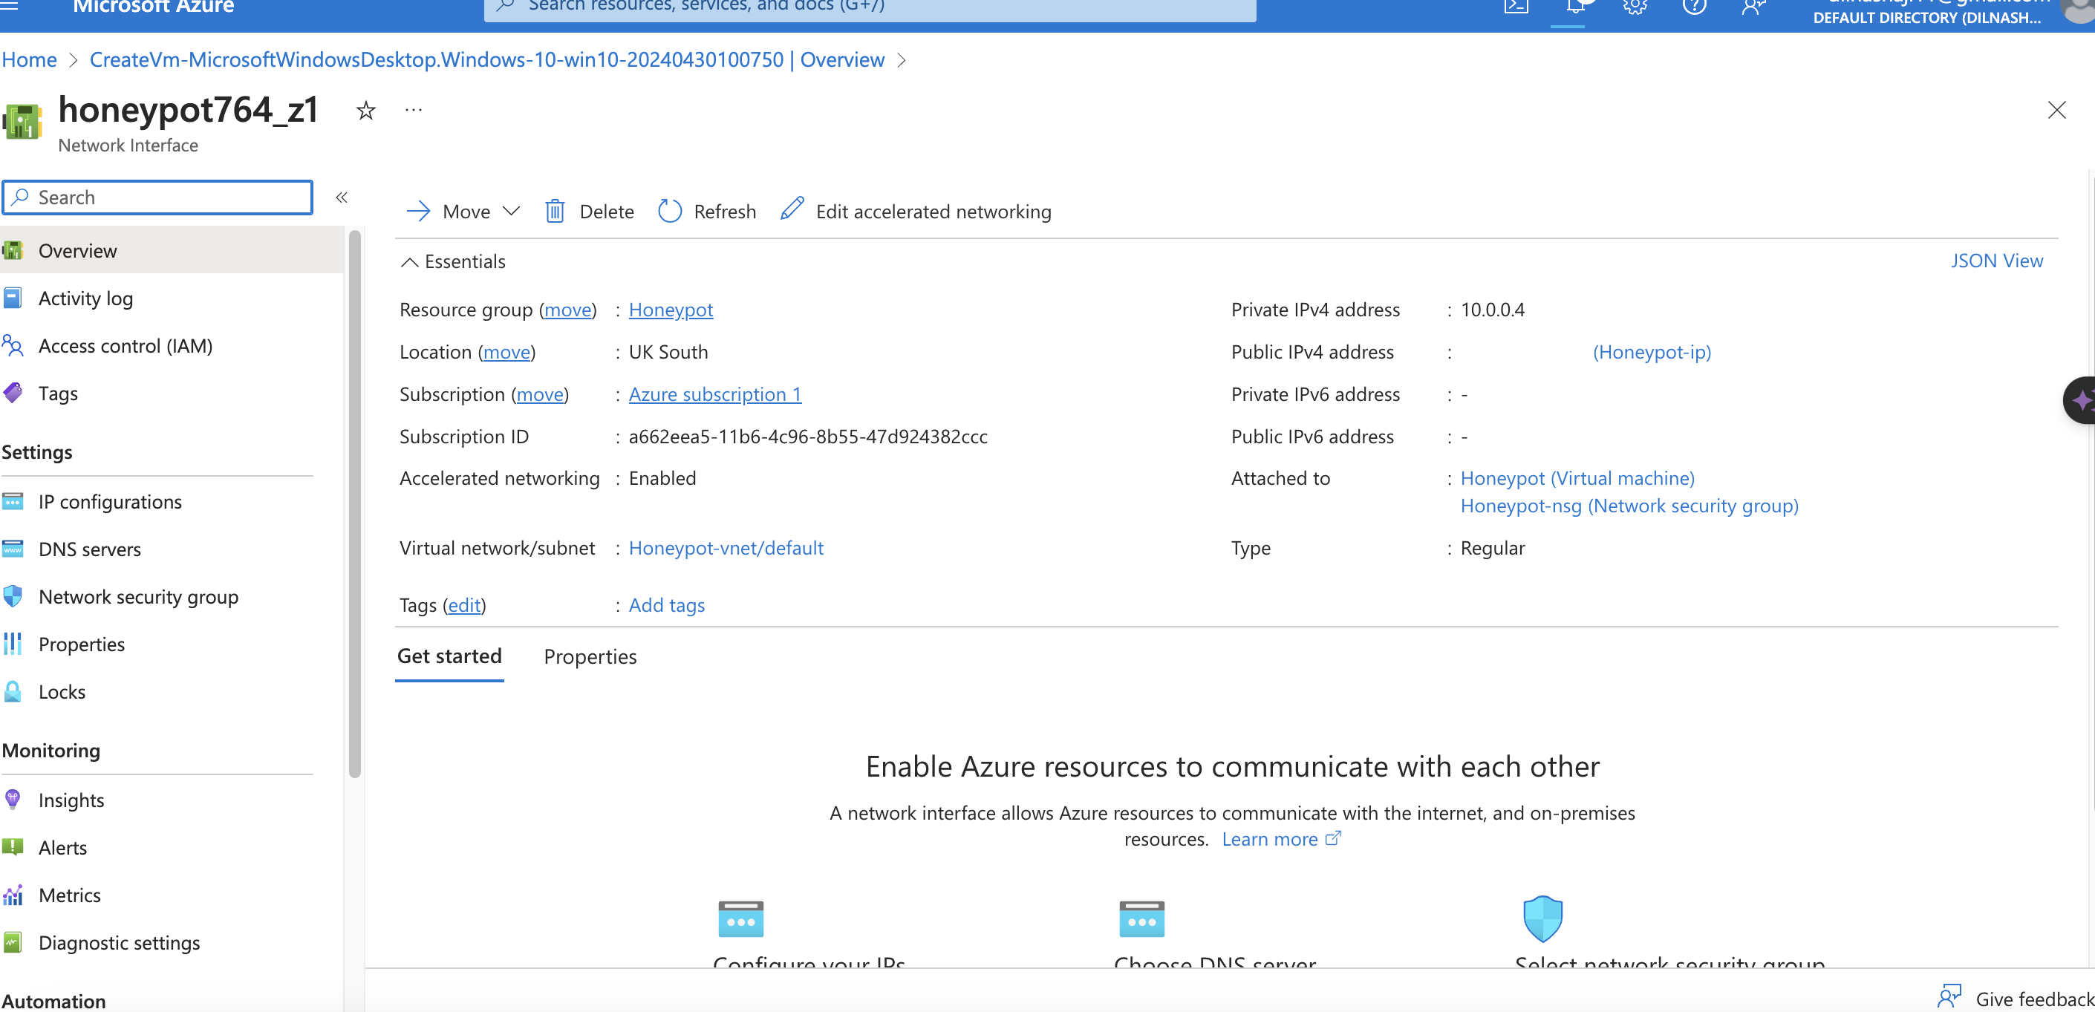This screenshot has width=2095, height=1012.
Task: Switch to the Properties tab
Action: 590,657
